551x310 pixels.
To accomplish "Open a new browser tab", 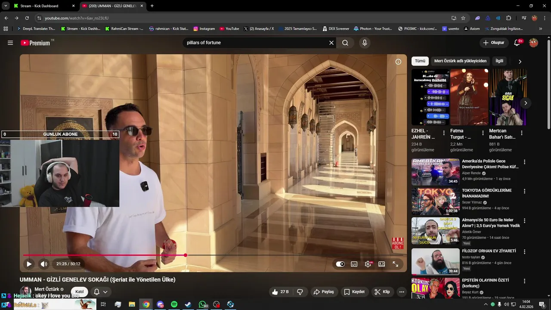I will click(x=152, y=6).
